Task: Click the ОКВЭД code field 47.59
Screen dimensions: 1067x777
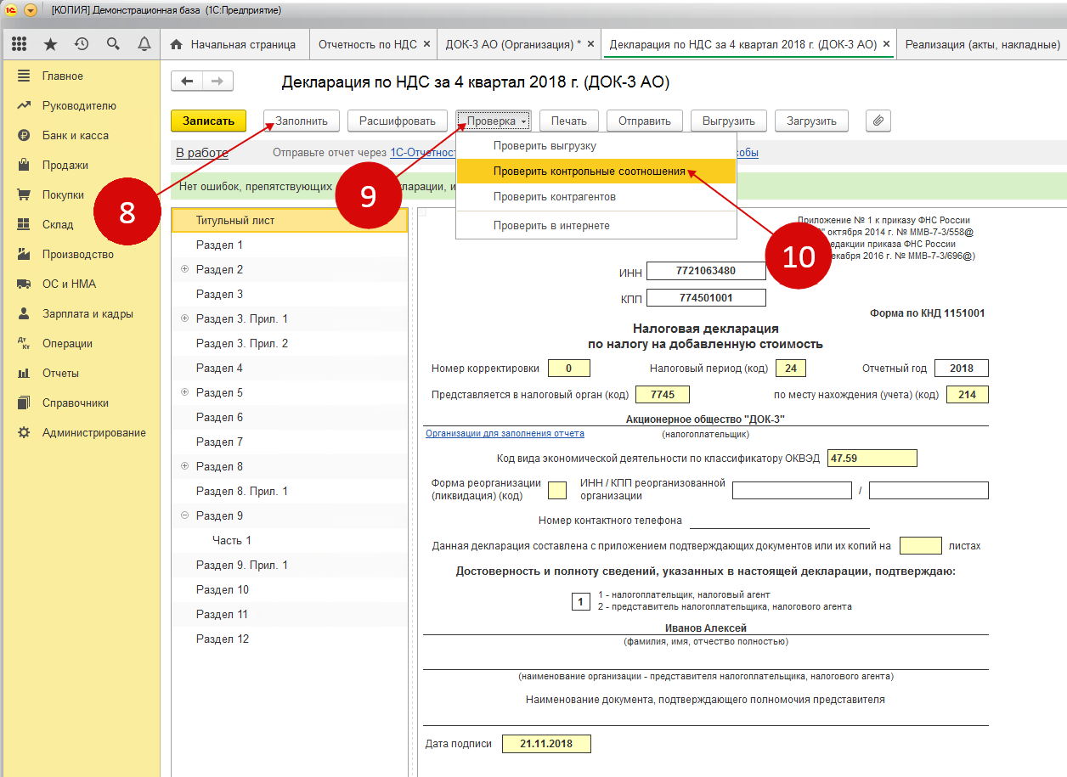Action: pyautogui.click(x=872, y=459)
